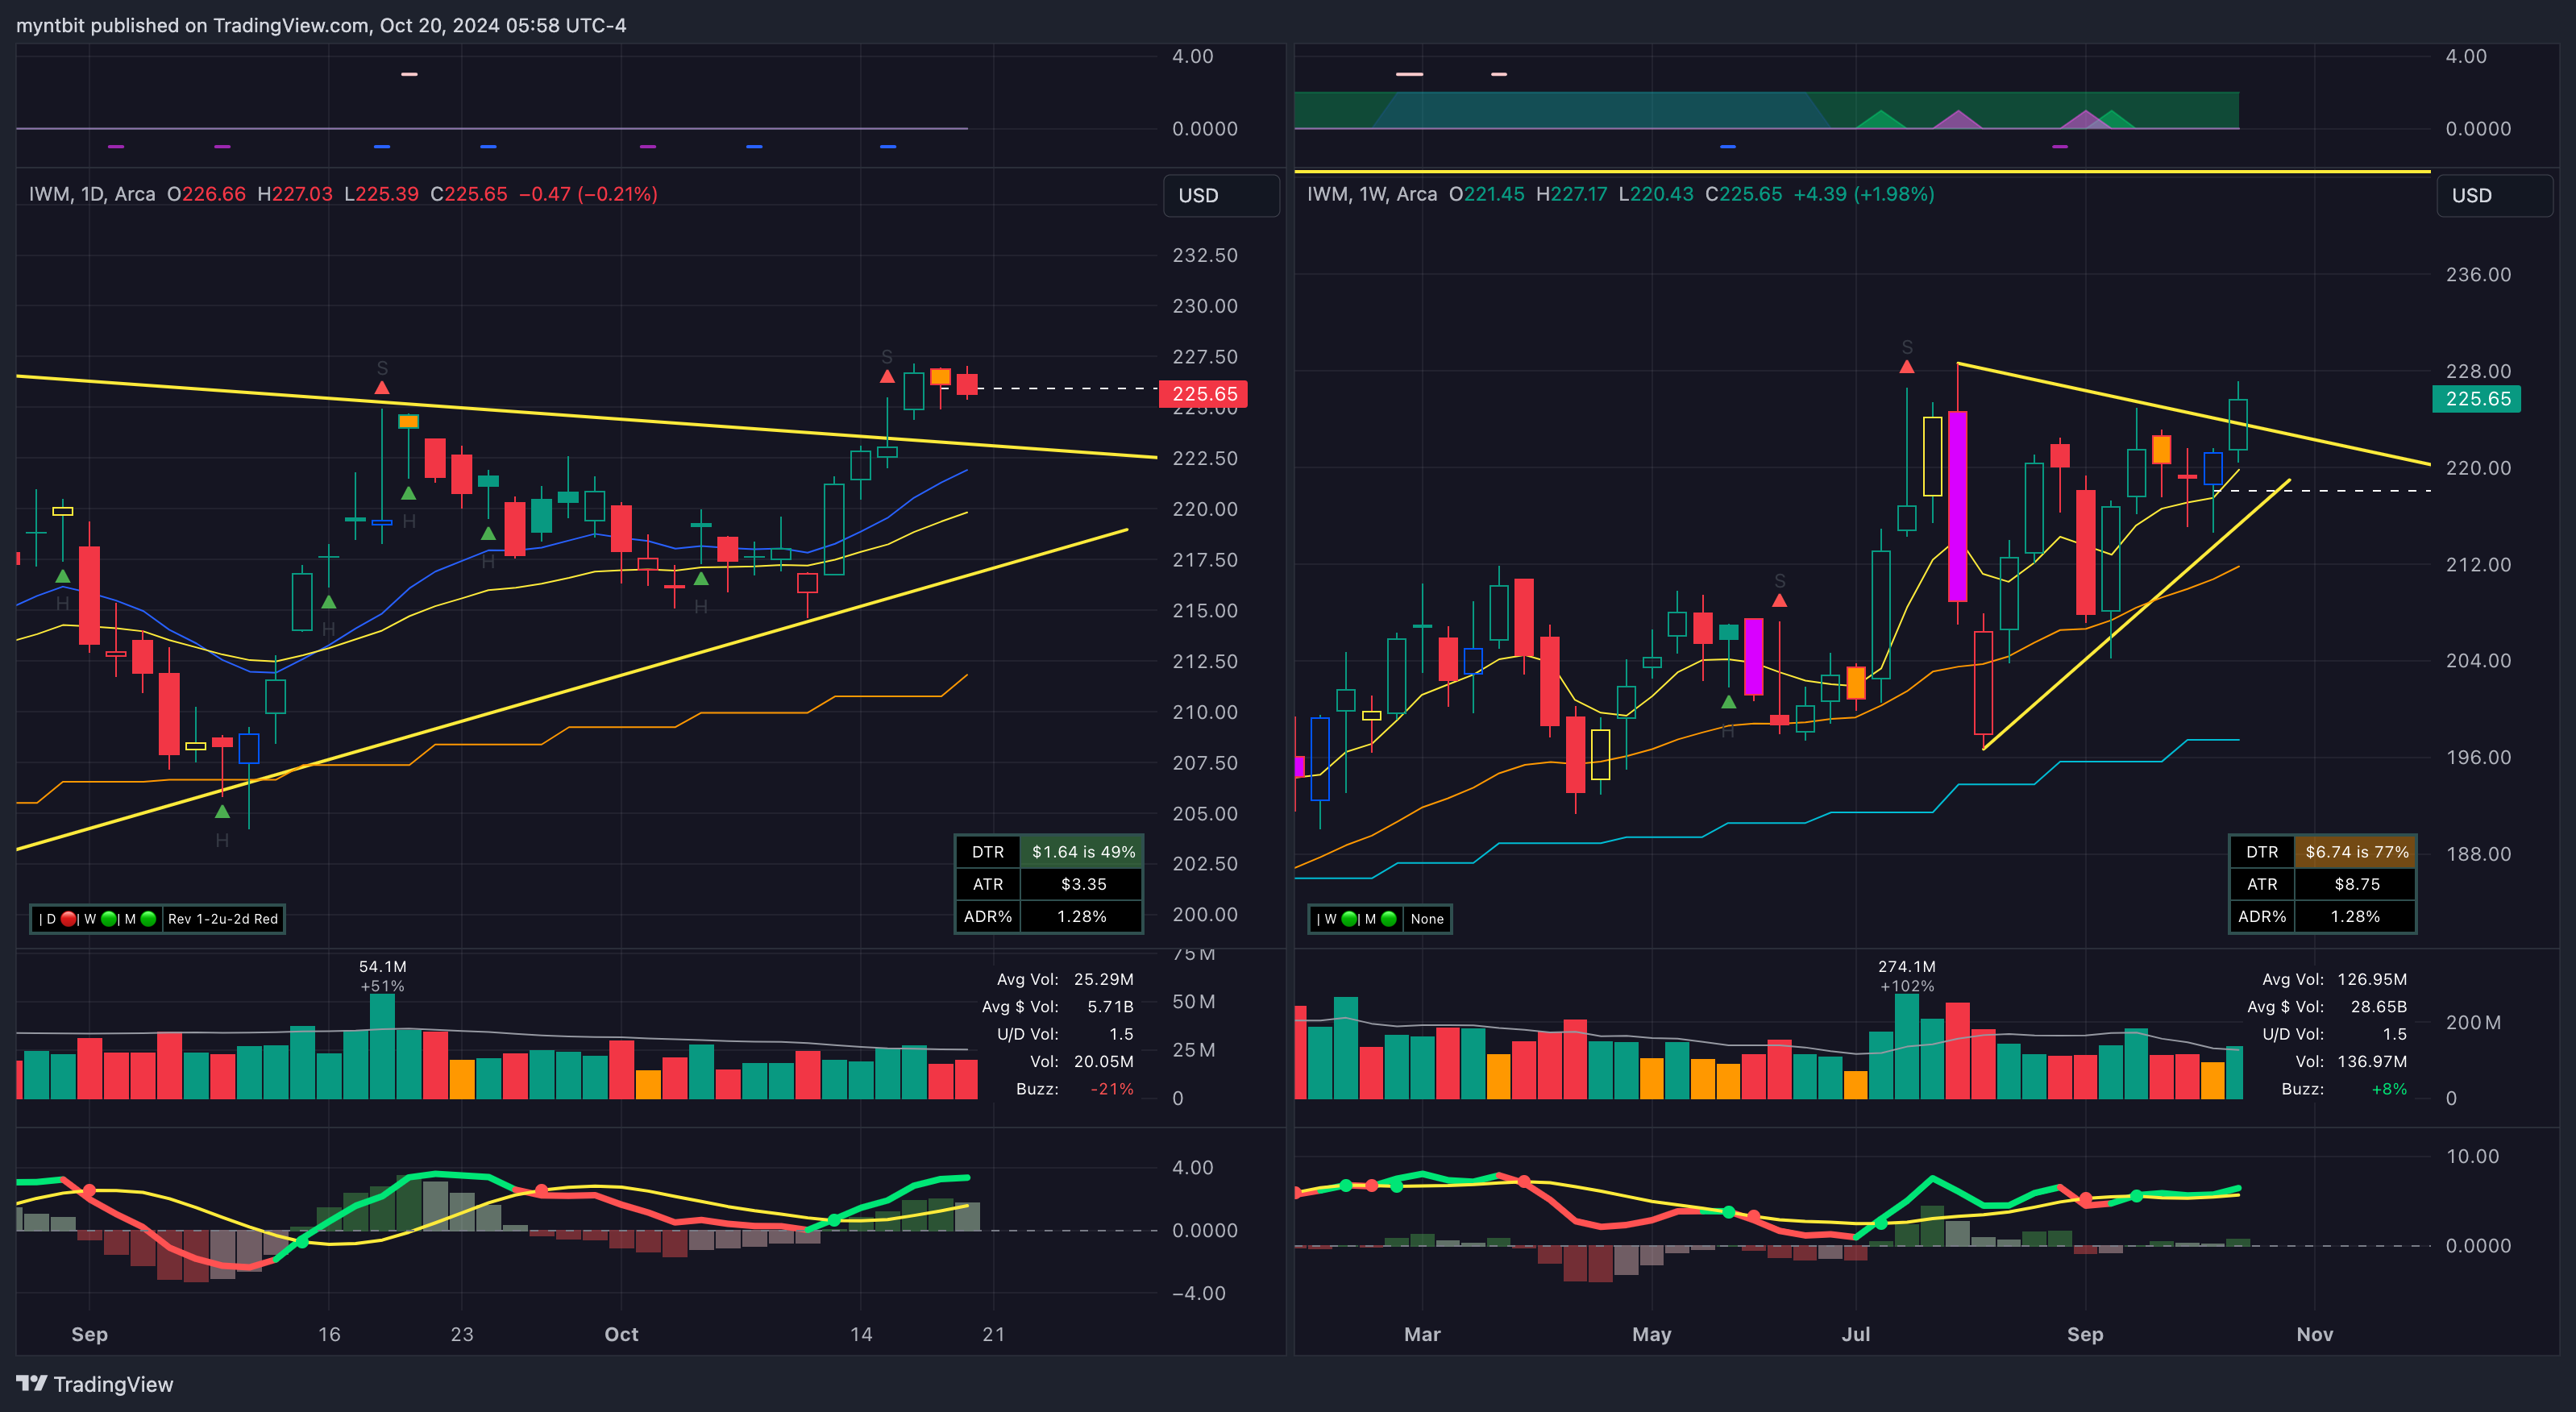Click the Vol 136.97M value on weekly chart

(x=2372, y=1062)
